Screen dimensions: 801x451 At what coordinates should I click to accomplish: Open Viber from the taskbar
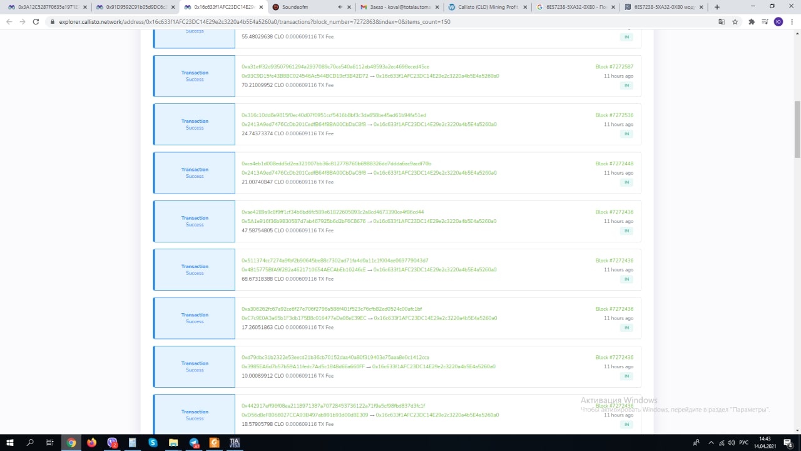pyautogui.click(x=112, y=442)
